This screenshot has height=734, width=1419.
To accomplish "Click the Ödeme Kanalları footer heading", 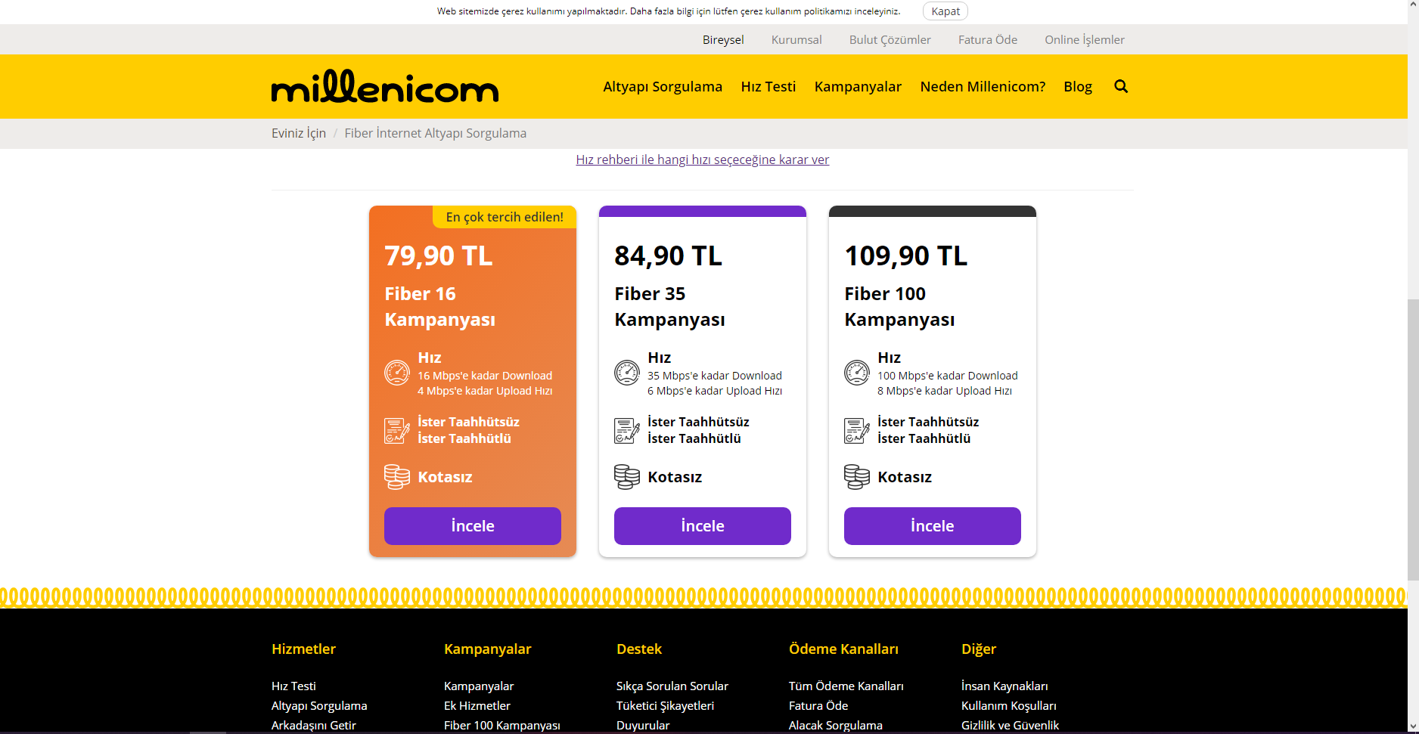I will (x=843, y=649).
